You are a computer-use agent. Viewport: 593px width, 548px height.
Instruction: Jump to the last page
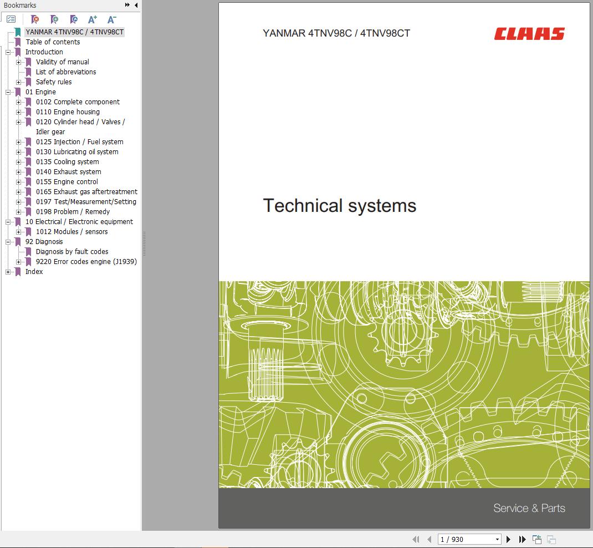522,539
